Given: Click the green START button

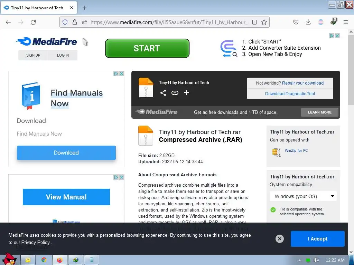Looking at the screenshot, I should (147, 48).
